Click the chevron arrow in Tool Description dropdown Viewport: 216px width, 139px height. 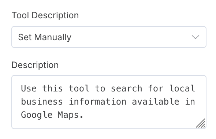click(195, 37)
